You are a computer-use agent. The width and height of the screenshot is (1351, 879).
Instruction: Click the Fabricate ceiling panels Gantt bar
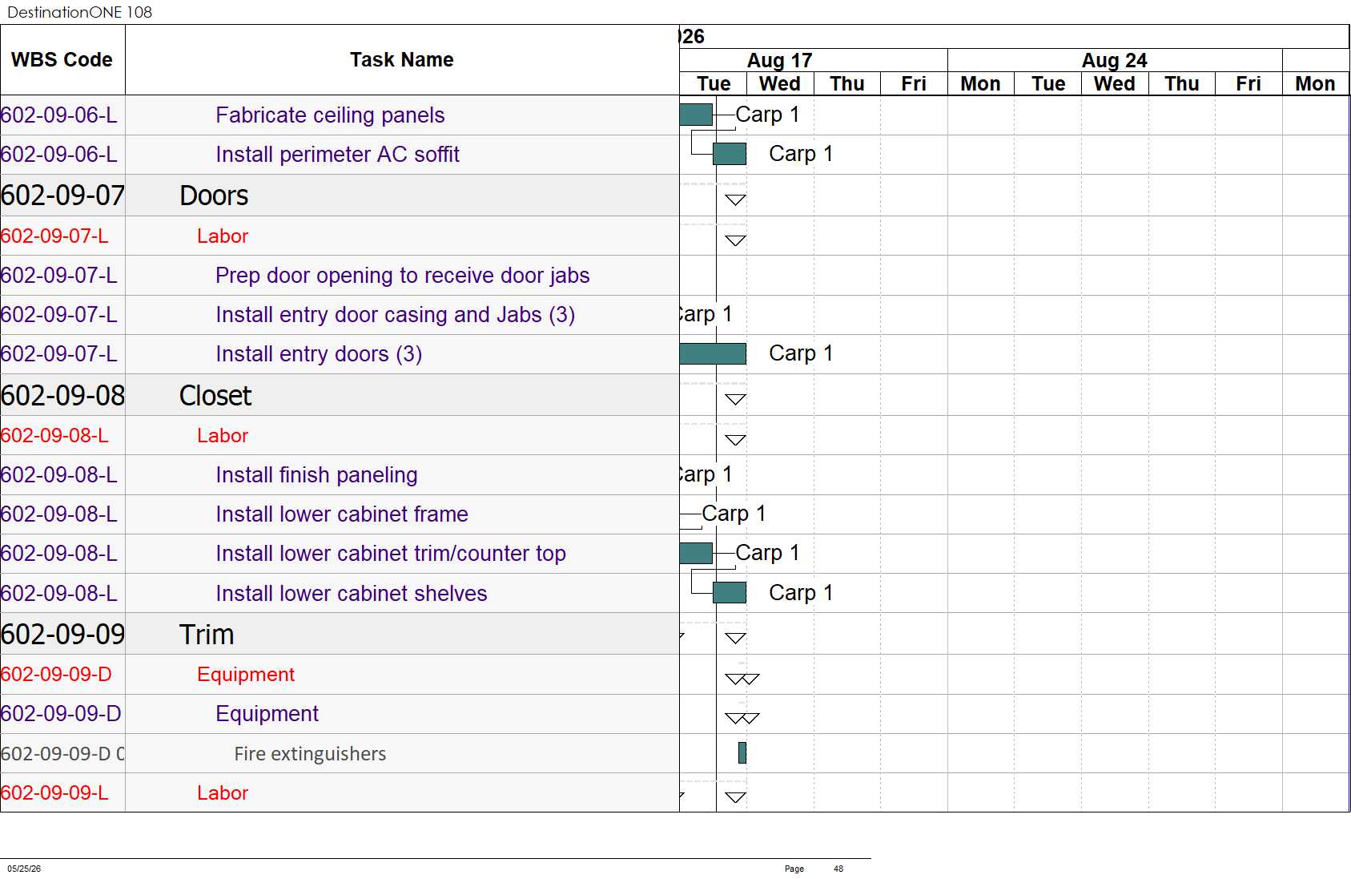[x=696, y=115]
